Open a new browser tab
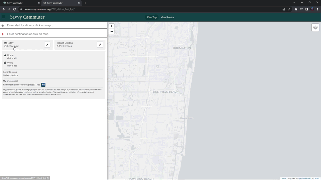This screenshot has height=180, width=321. [x=85, y=3]
